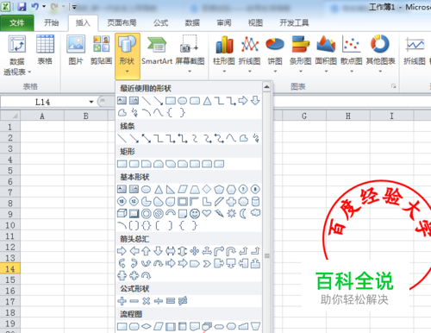
Task: Select the sun shape in 基本形状
Action: [x=231, y=213]
